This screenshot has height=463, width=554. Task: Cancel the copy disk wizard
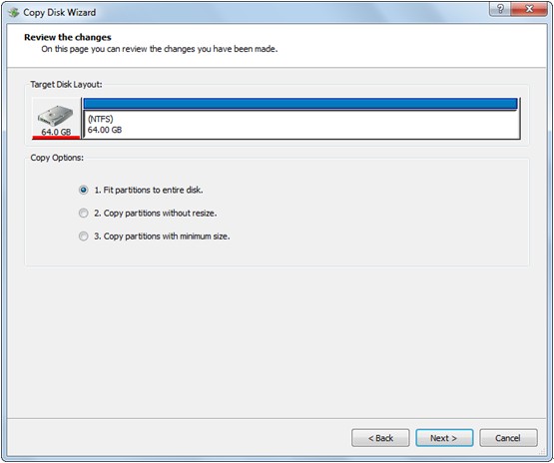pyautogui.click(x=508, y=438)
